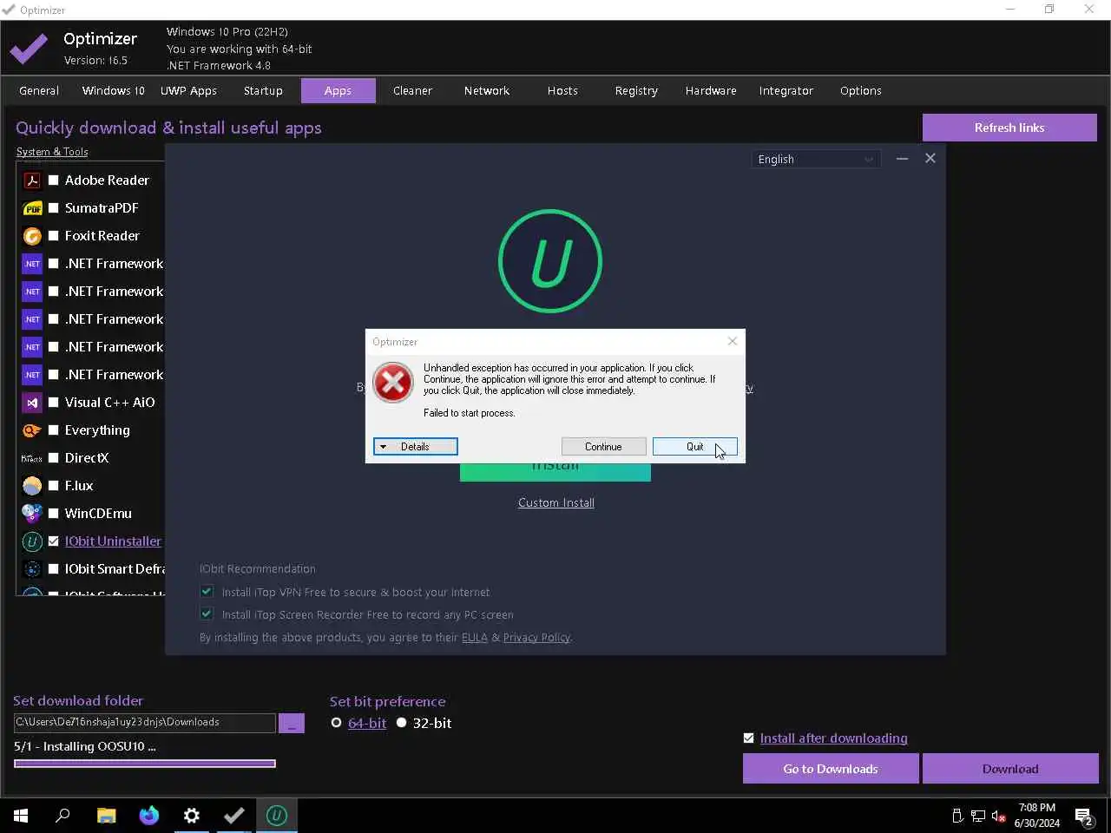
Task: Switch to IObit installer taskbar icon
Action: 277,816
